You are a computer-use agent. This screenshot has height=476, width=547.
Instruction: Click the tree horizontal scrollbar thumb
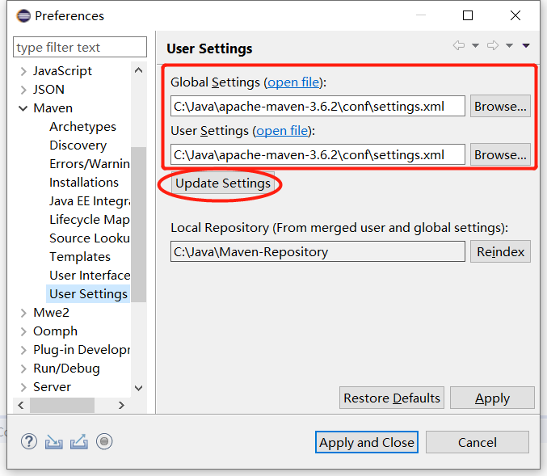tap(62, 405)
